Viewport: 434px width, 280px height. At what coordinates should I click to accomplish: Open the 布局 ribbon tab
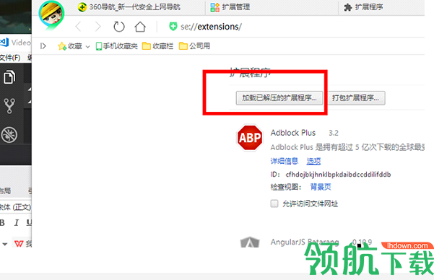tap(5, 191)
